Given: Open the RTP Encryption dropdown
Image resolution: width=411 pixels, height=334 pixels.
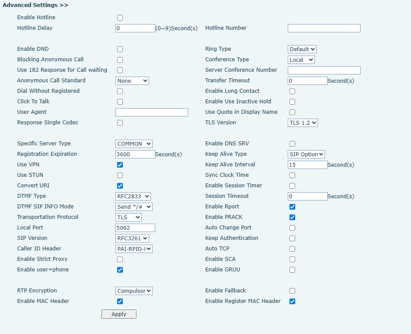Looking at the screenshot, I should tap(134, 291).
